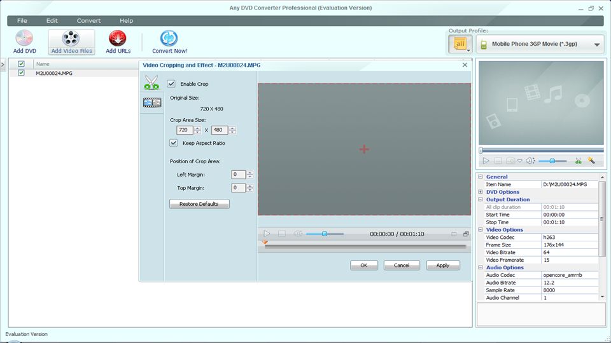Click the crop height input field 480
Image resolution: width=611 pixels, height=343 pixels.
coord(220,130)
